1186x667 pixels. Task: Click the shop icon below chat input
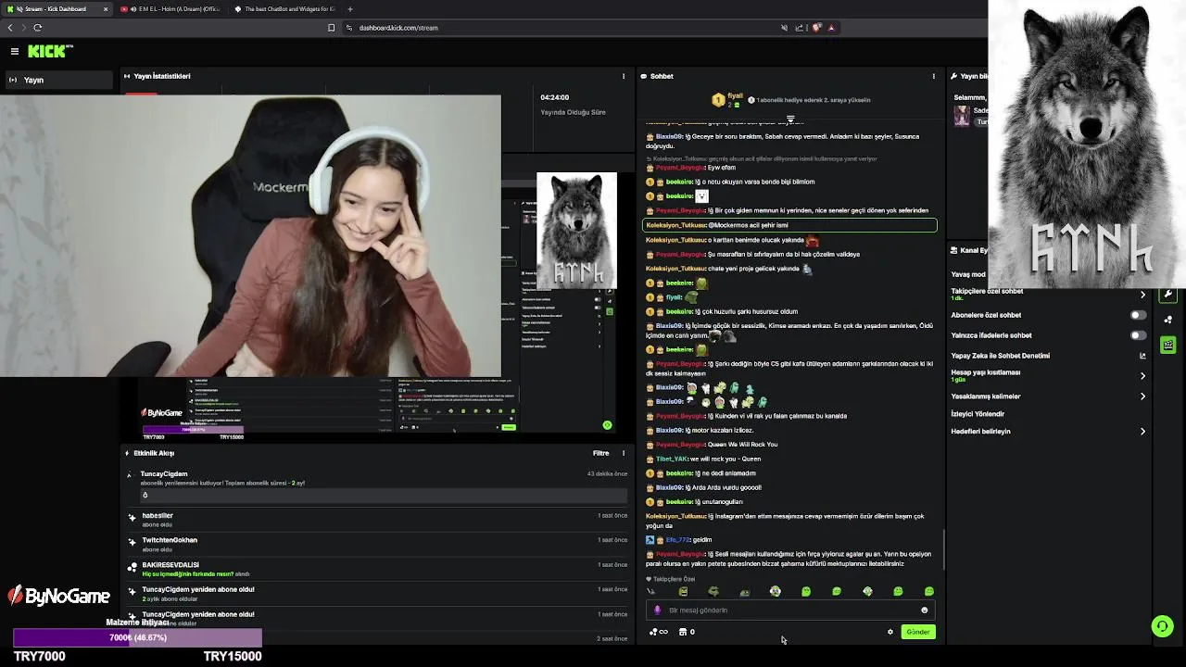683,632
